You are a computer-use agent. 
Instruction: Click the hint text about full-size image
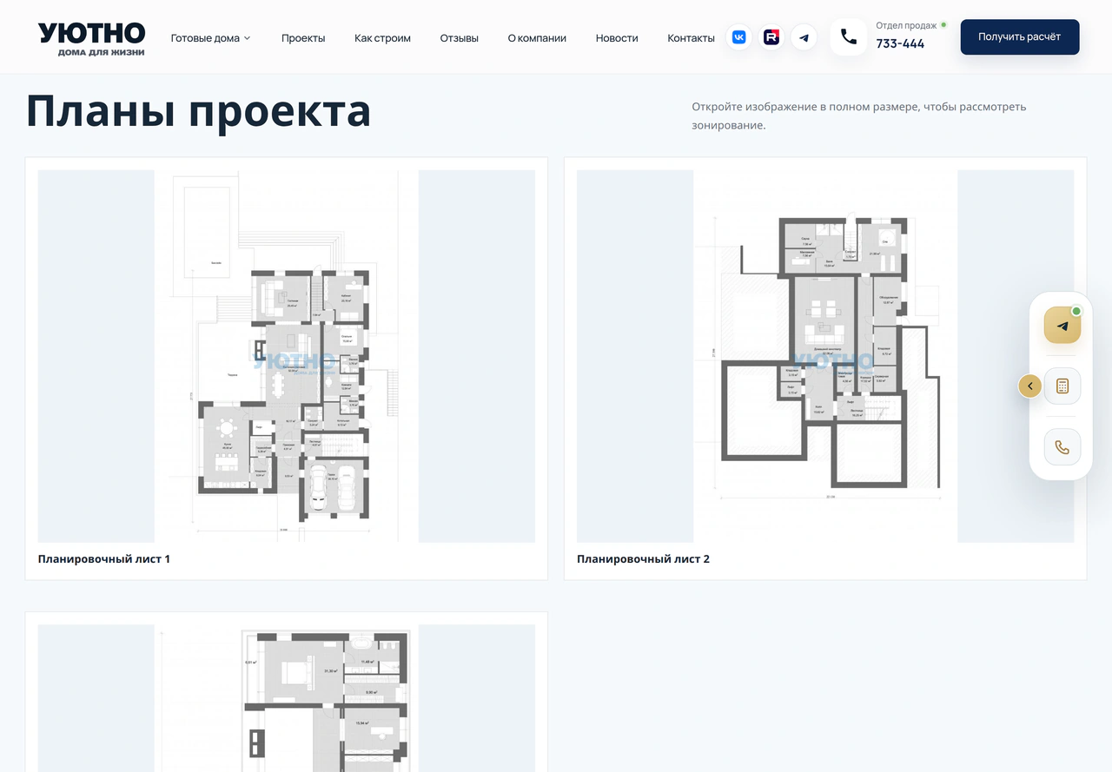[859, 115]
